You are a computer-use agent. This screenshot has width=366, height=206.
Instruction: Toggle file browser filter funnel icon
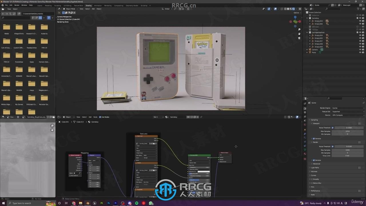tap(49, 18)
